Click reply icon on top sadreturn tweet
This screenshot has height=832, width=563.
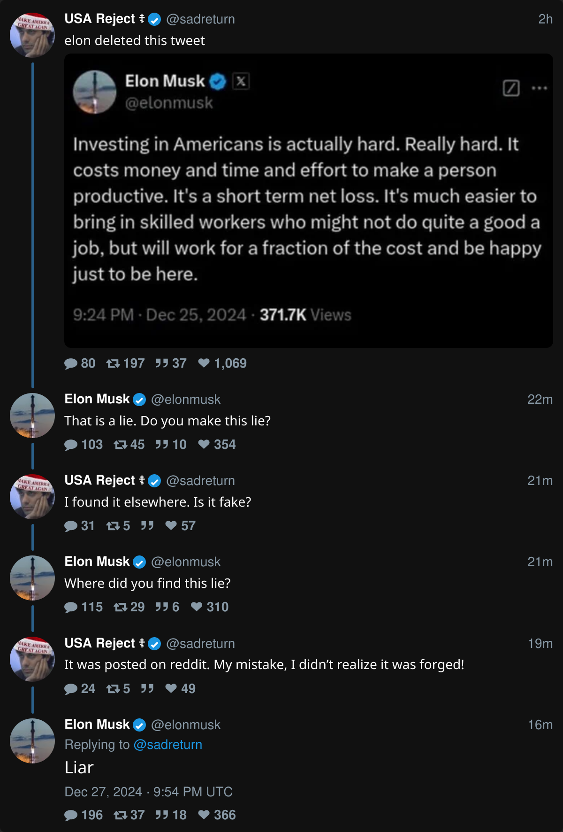coord(71,363)
